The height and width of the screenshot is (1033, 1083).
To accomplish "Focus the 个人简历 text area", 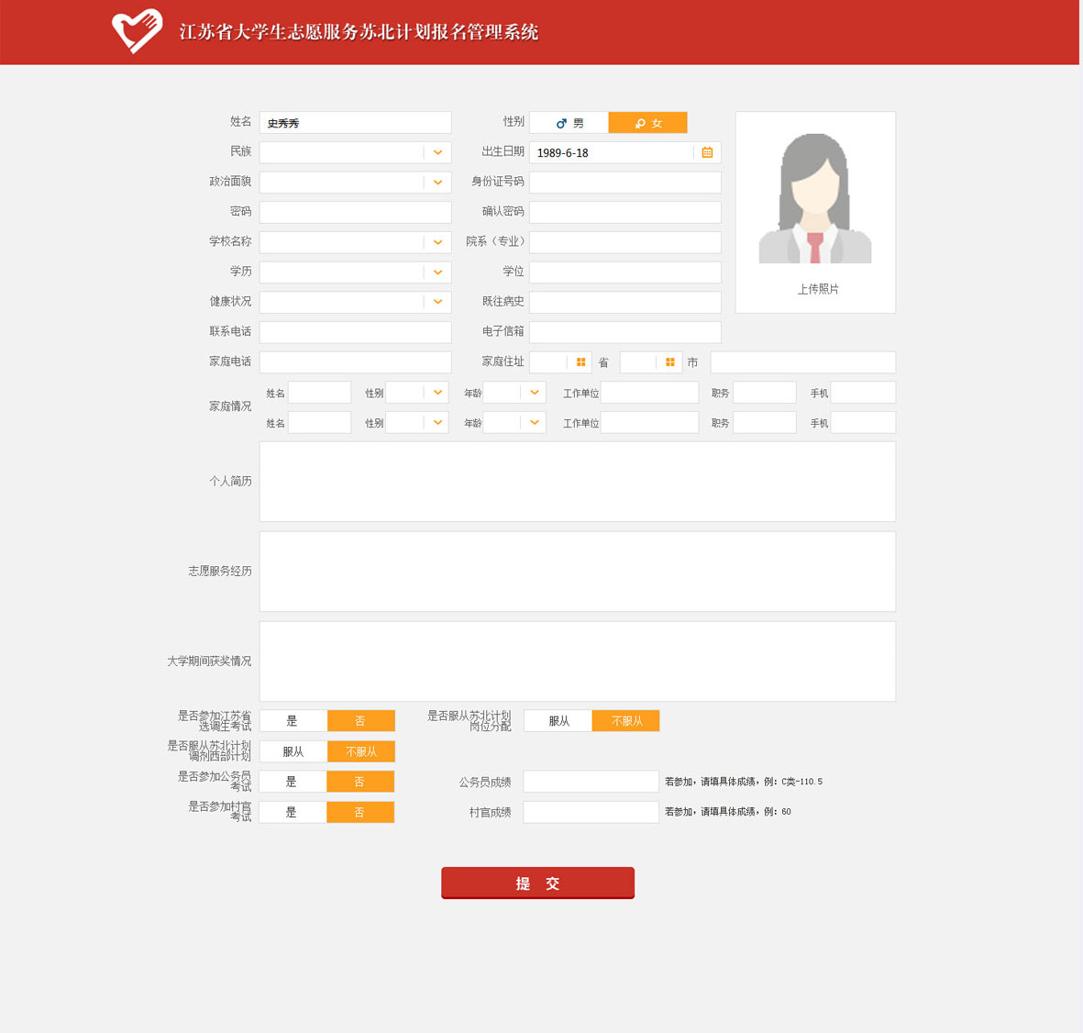I will [x=577, y=482].
